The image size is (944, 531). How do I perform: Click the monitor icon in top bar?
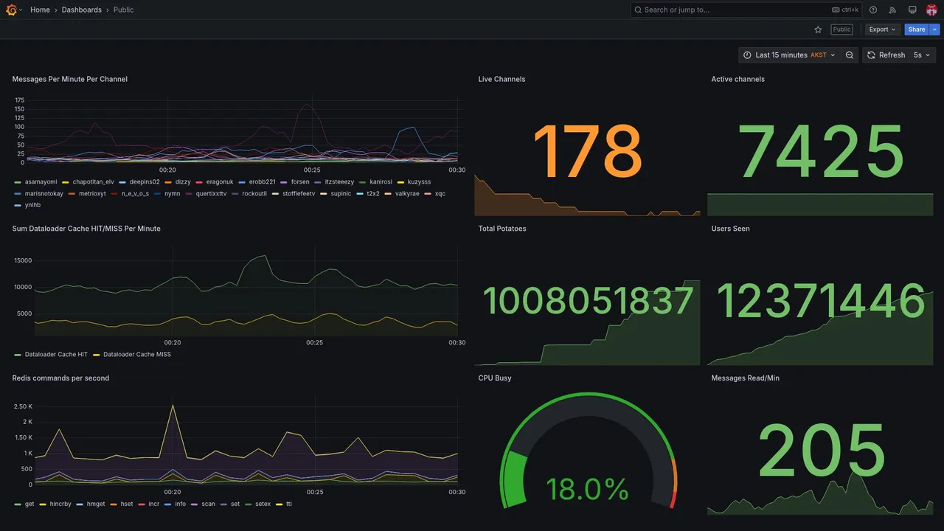pos(912,10)
